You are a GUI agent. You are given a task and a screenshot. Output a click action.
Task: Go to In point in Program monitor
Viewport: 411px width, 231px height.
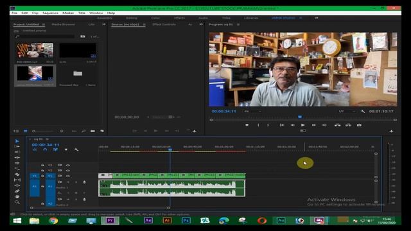coord(282,125)
